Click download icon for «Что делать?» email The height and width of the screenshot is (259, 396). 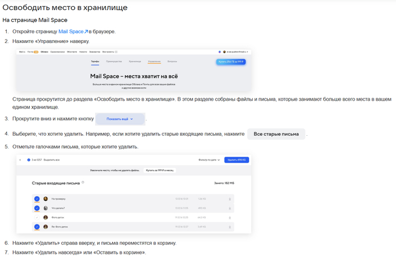tap(230, 208)
